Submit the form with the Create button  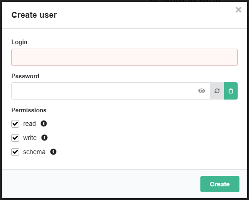[220, 184]
